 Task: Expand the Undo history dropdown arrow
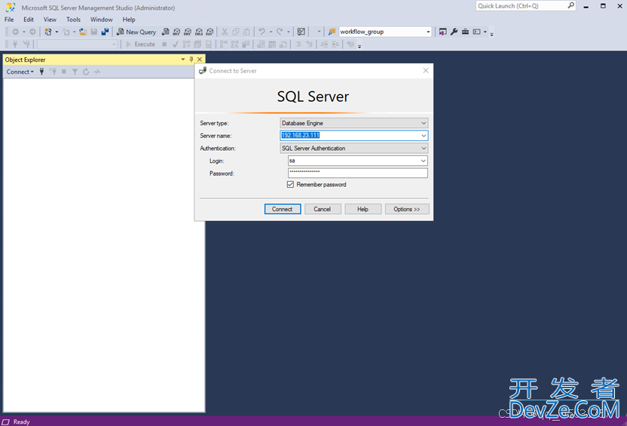pyautogui.click(x=271, y=32)
